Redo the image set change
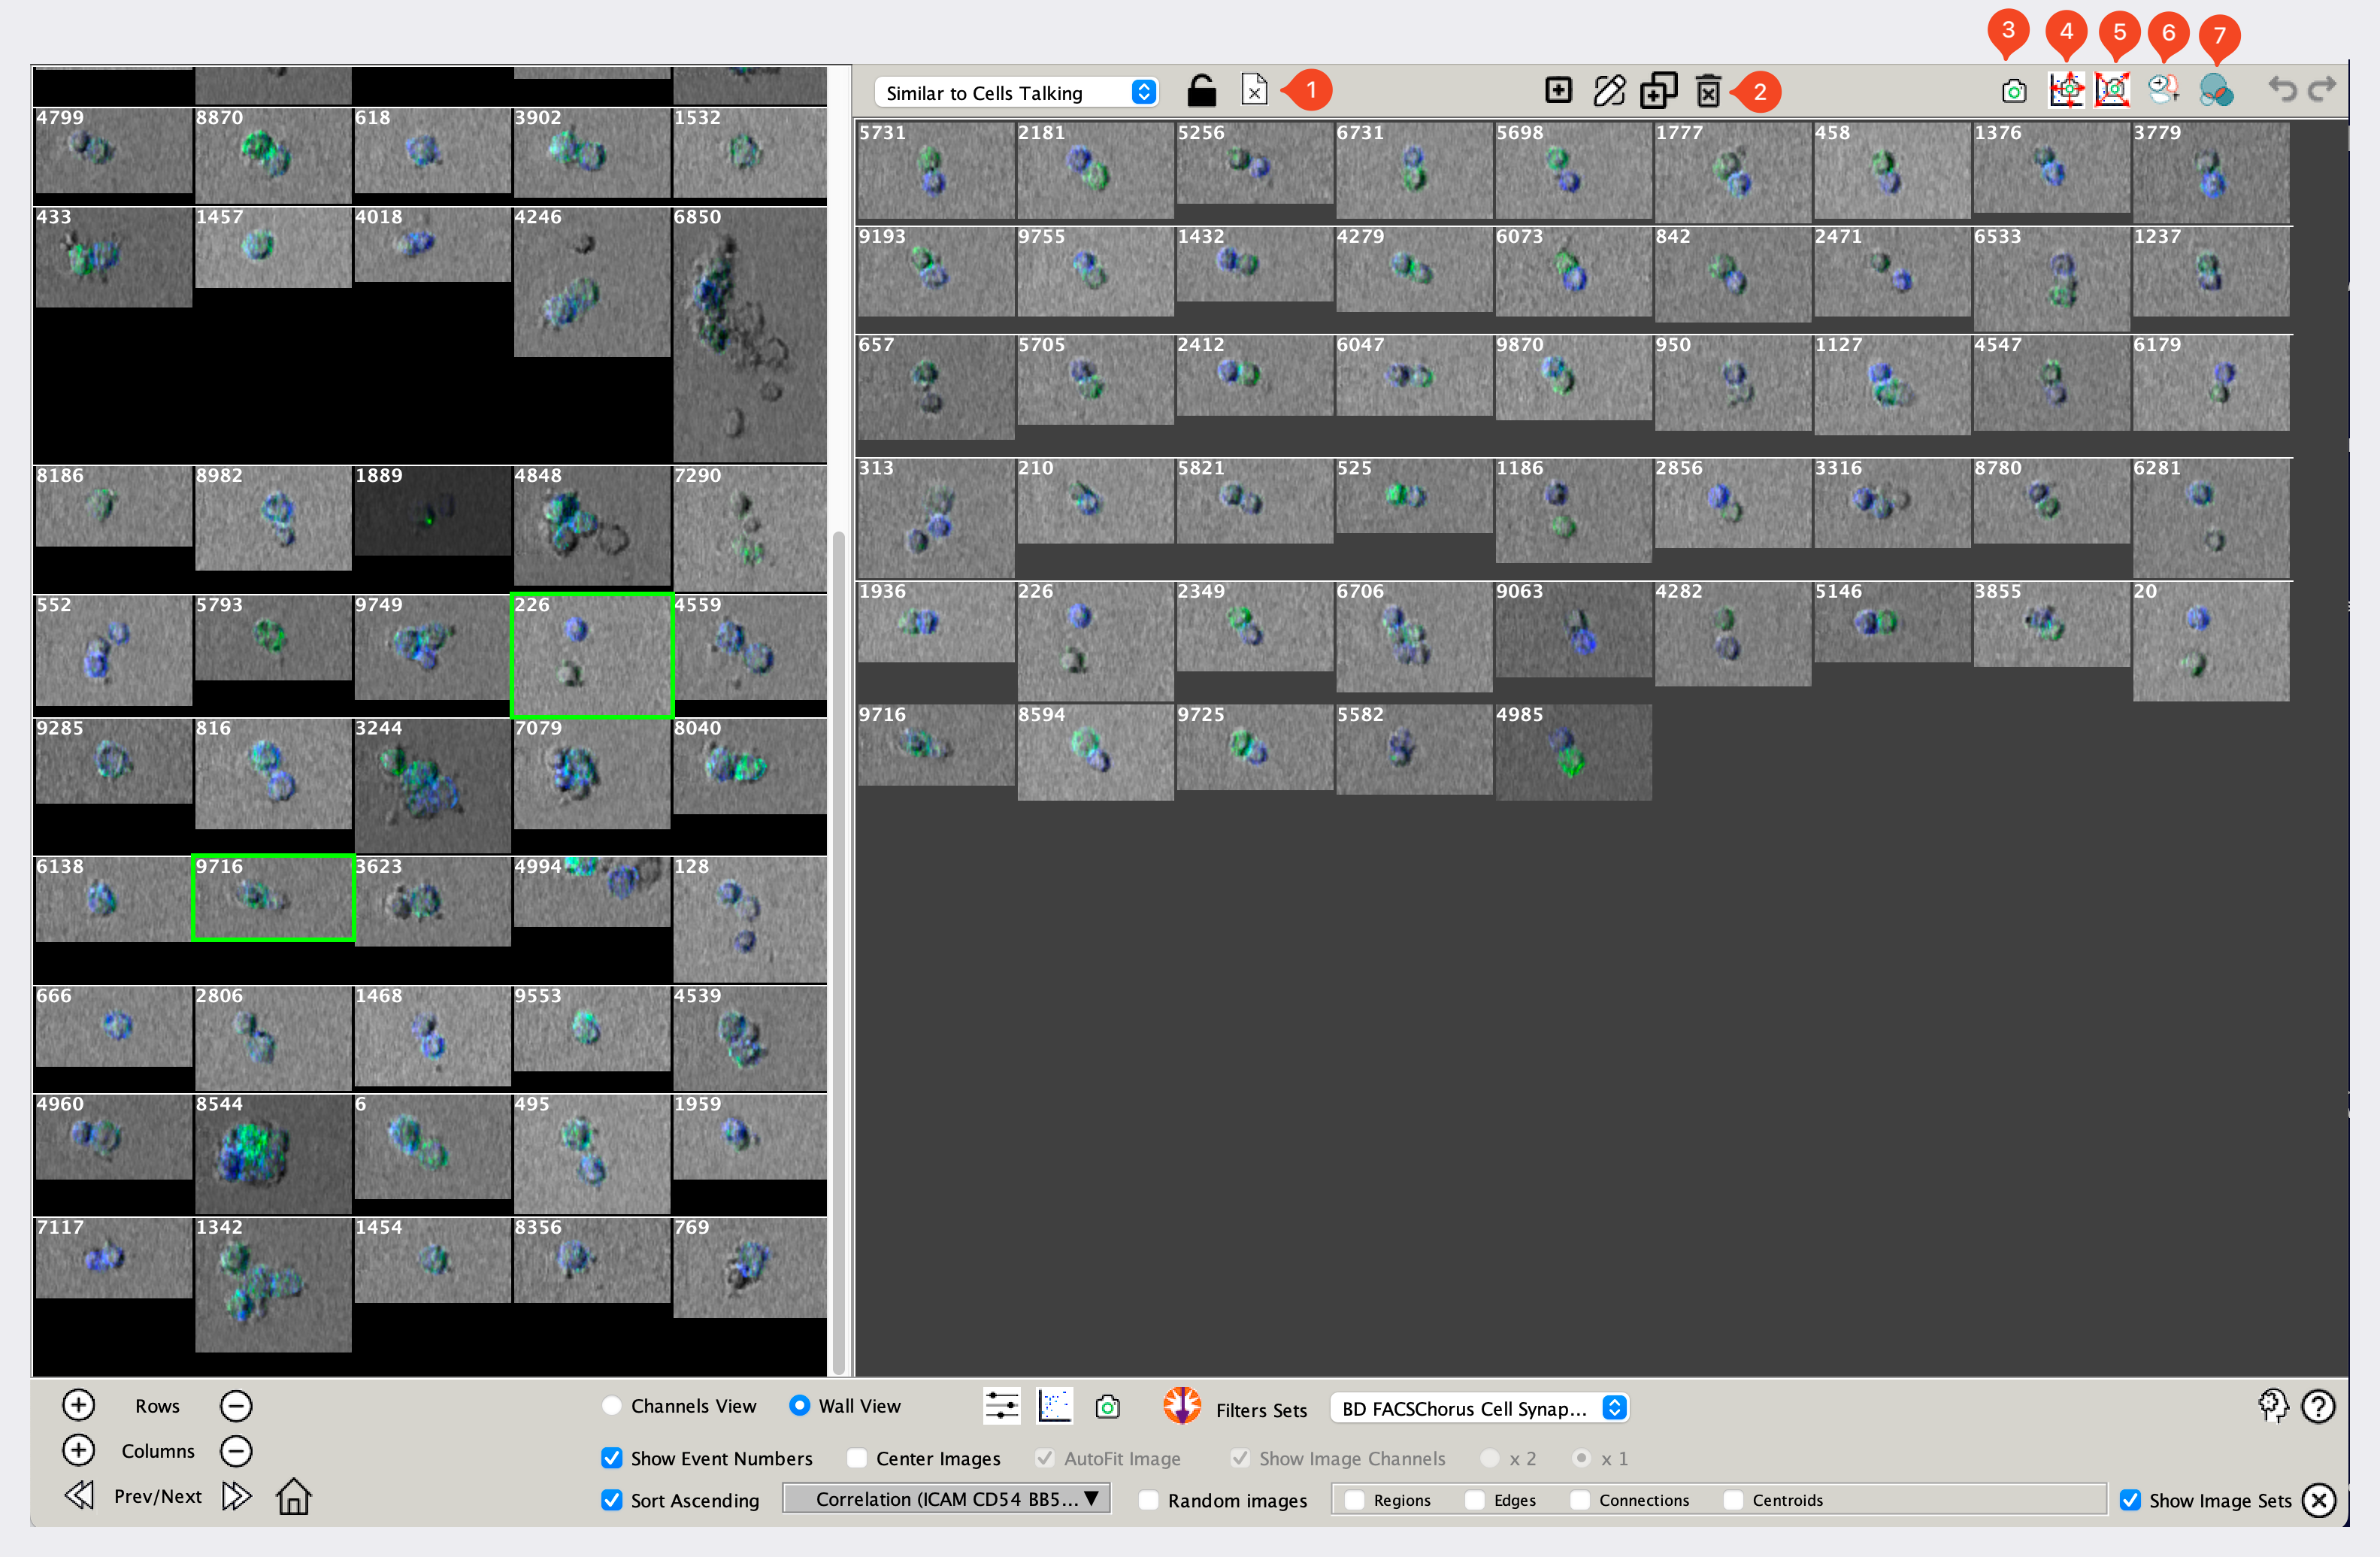2380x1557 pixels. (2322, 89)
